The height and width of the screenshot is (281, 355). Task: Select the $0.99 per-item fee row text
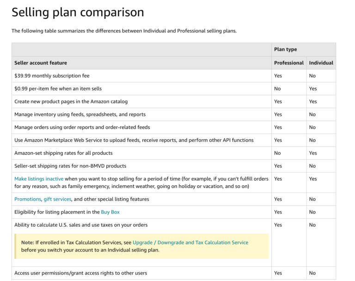tap(58, 89)
